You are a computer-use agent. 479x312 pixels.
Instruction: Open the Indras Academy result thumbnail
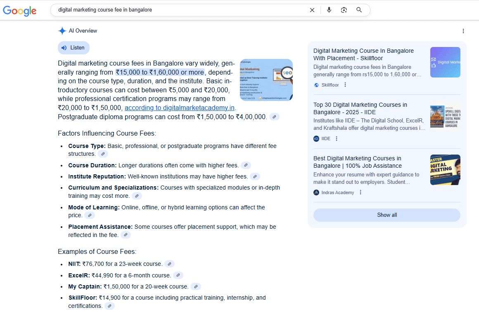point(445,170)
